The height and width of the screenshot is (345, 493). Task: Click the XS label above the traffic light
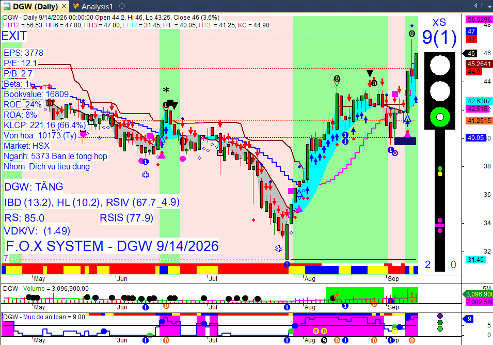439,23
